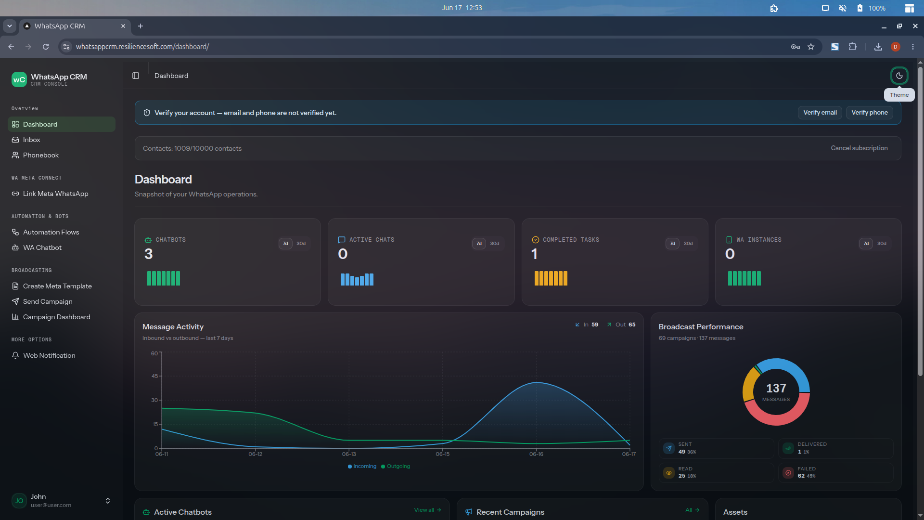Click the page vertical scrollbar
Screen dimensions: 924x520
coord(920,221)
